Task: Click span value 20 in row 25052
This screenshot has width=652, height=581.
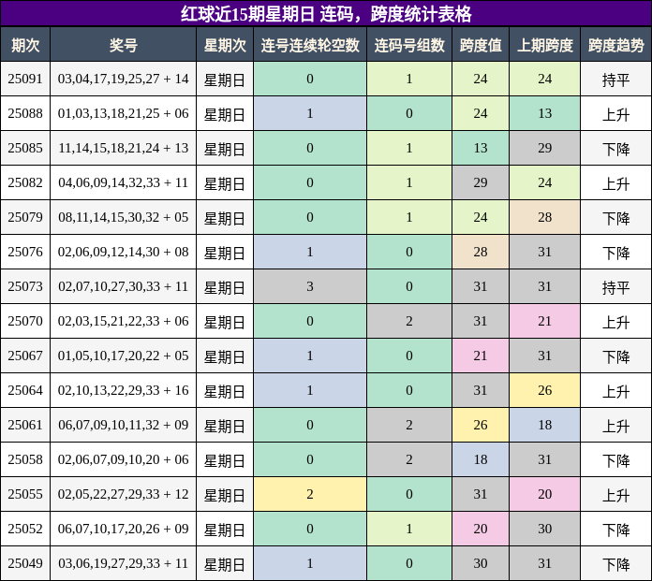Action: 481,529
